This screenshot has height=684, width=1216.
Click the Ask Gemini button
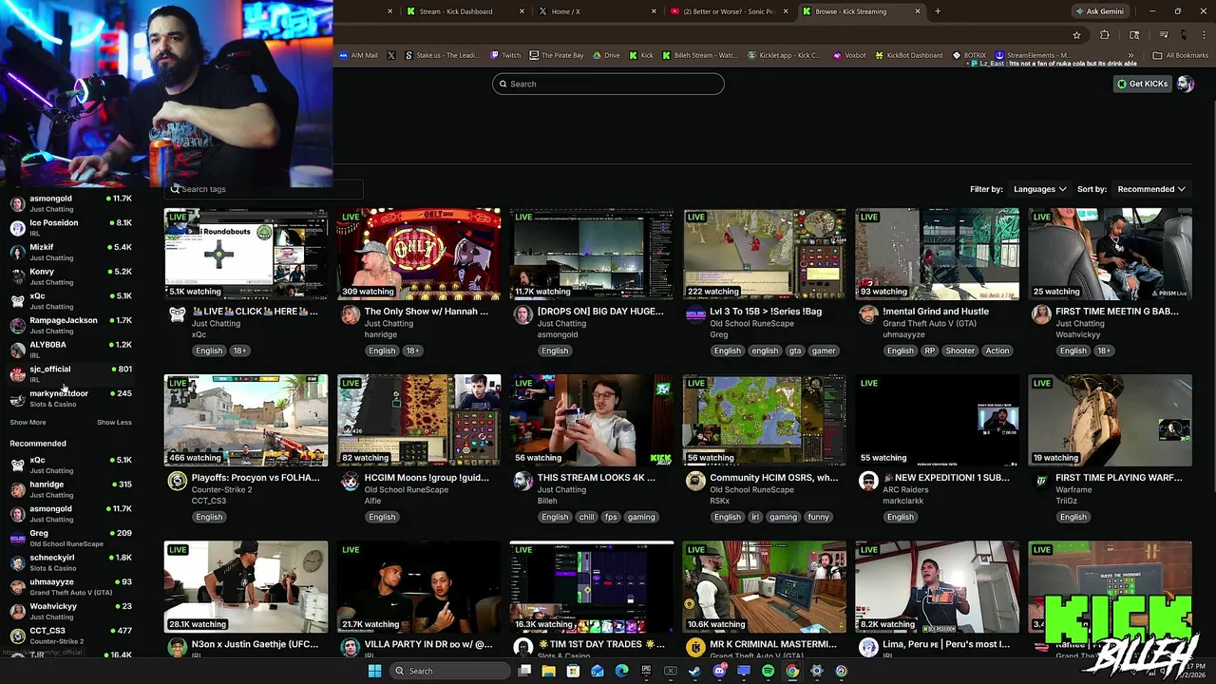[x=1099, y=11]
